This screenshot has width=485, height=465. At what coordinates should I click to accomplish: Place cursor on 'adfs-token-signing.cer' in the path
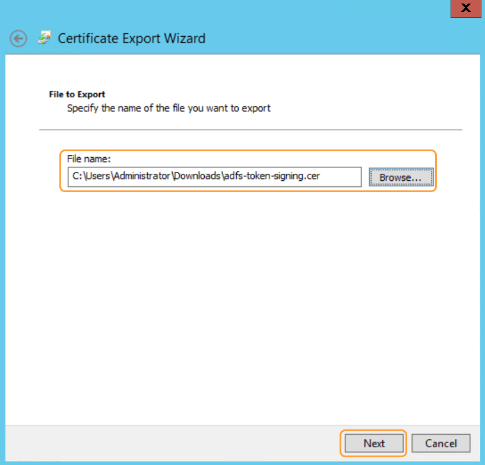(x=274, y=177)
